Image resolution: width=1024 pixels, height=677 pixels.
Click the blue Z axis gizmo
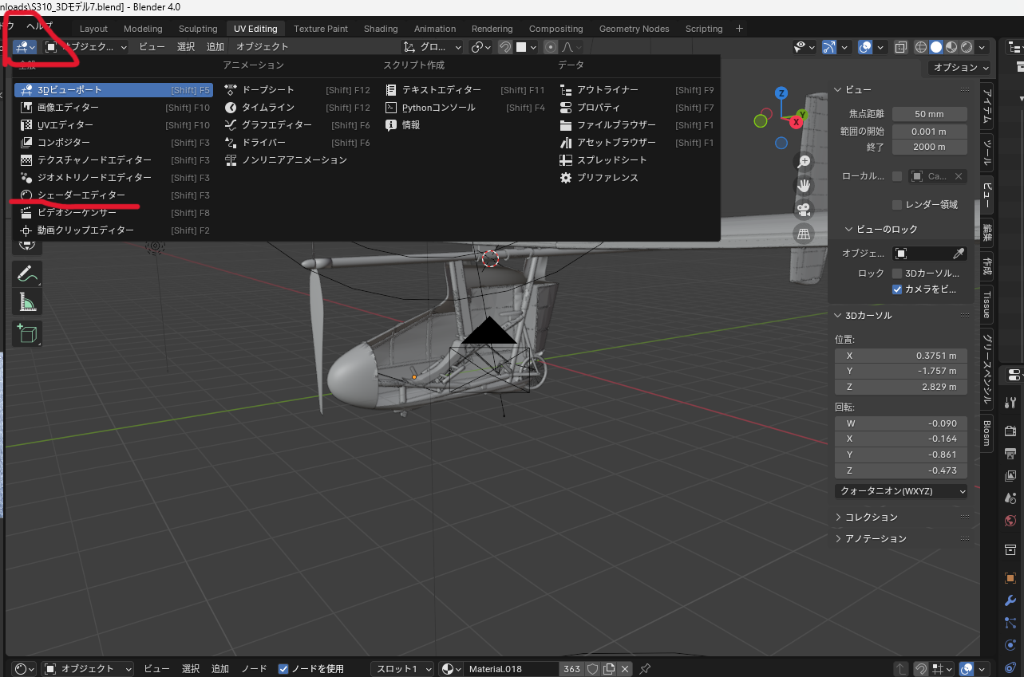pos(781,92)
